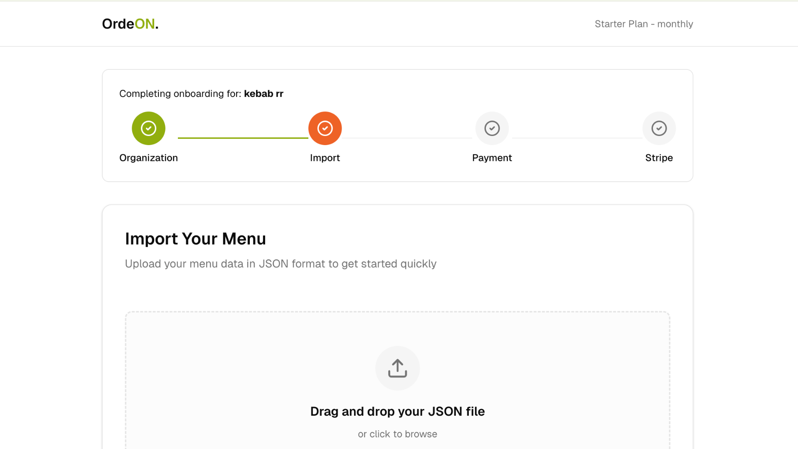
Task: Click the Starter Plan - monthly label
Action: pyautogui.click(x=644, y=24)
